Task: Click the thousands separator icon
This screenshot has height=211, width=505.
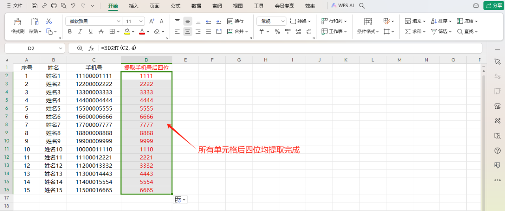Action: (288, 31)
